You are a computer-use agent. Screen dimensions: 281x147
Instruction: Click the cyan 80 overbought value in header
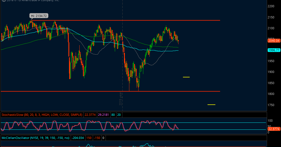point(113,115)
